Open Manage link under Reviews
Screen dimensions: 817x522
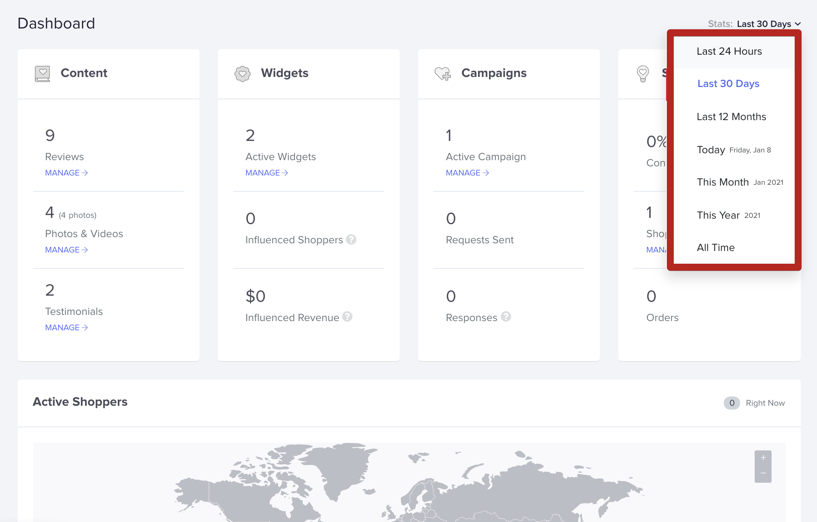click(66, 173)
